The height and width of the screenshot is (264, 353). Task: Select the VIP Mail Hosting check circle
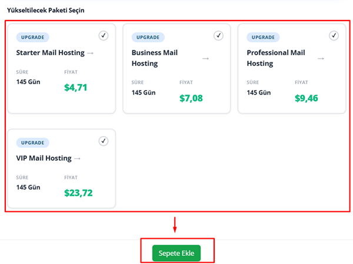point(104,141)
